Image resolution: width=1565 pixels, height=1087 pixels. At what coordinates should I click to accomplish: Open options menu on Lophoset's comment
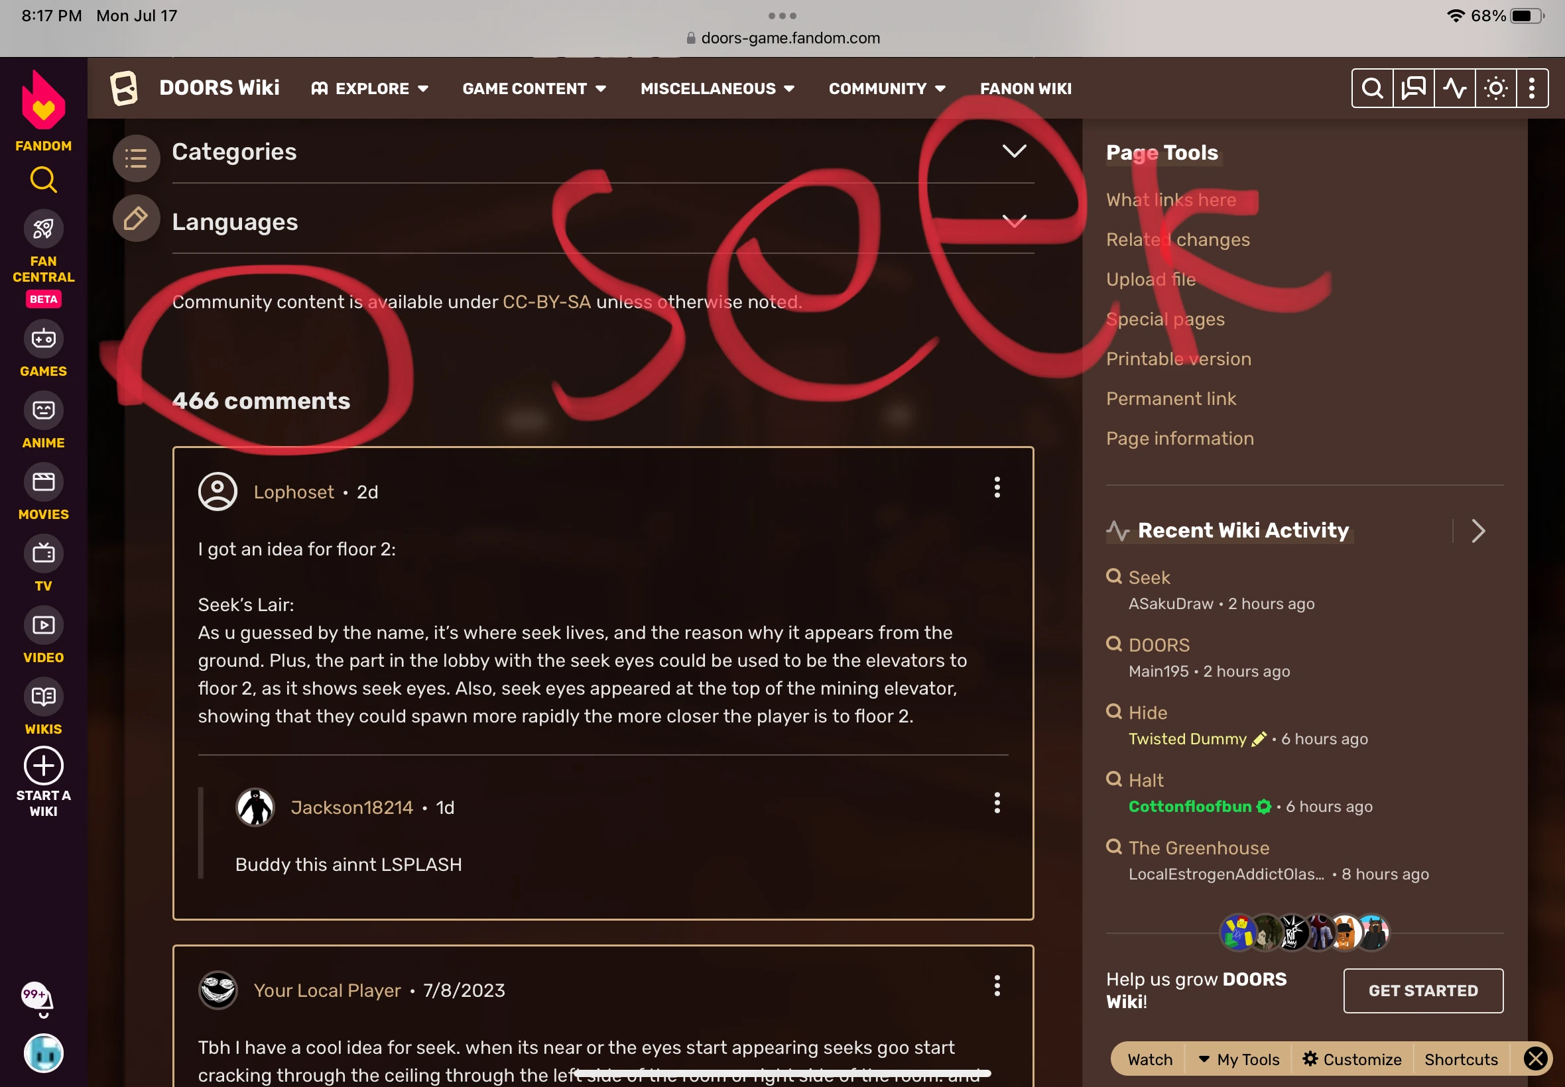pyautogui.click(x=997, y=488)
